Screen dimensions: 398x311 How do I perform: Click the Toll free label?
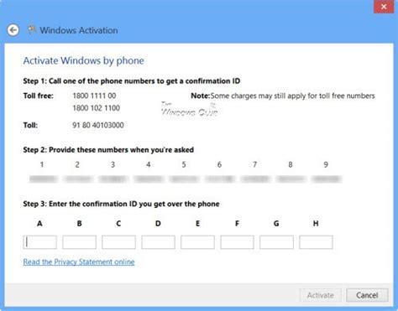38,96
